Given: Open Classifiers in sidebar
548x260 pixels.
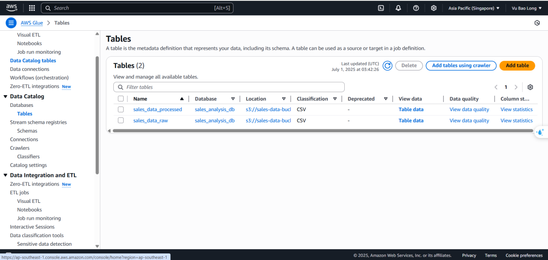Looking at the screenshot, I should click(x=29, y=157).
